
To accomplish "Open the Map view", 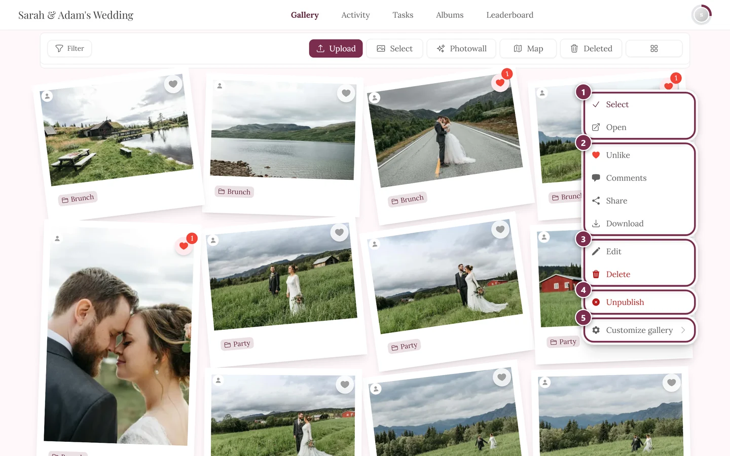I will point(528,49).
